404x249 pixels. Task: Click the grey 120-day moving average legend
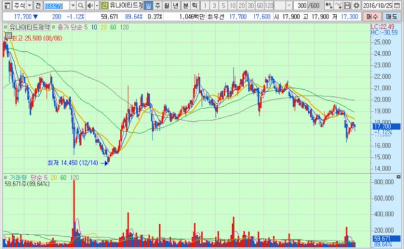124,27
